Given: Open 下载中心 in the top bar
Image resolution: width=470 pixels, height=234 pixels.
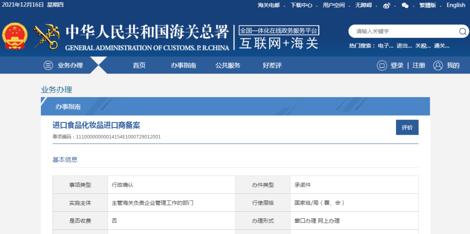Looking at the screenshot, I should pyautogui.click(x=301, y=5).
